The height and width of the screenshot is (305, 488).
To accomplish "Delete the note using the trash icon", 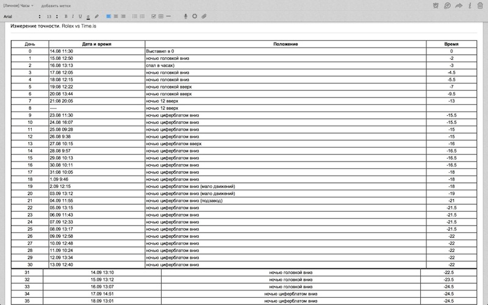I will [x=480, y=5].
